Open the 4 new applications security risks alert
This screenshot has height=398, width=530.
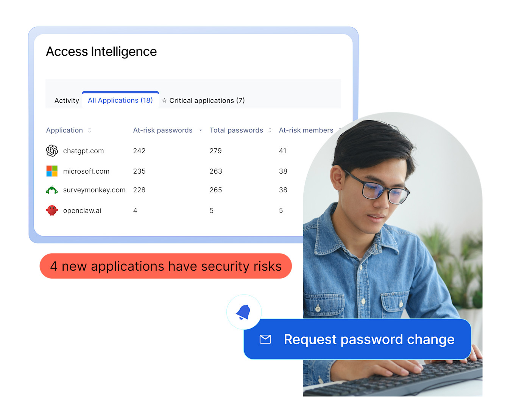click(166, 266)
